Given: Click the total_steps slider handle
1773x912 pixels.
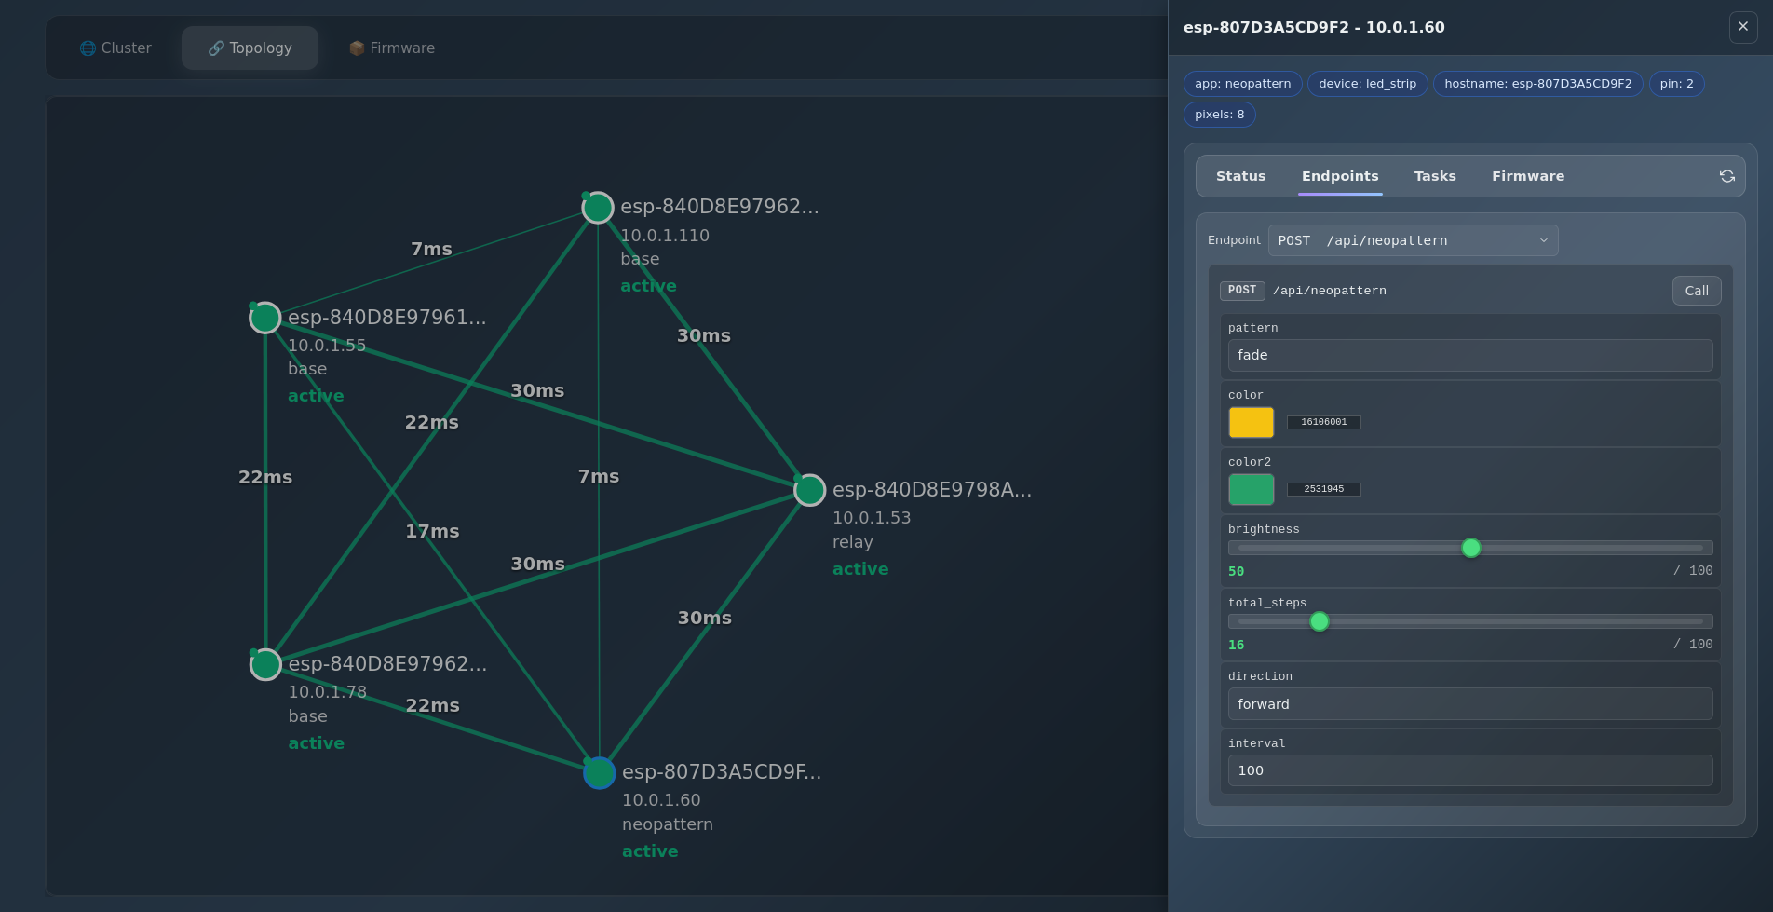Looking at the screenshot, I should pyautogui.click(x=1319, y=621).
